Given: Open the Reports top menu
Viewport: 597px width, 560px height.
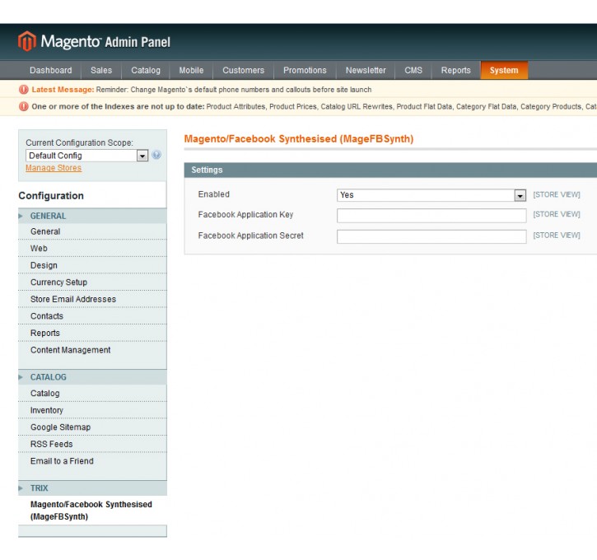Looking at the screenshot, I should pos(455,71).
